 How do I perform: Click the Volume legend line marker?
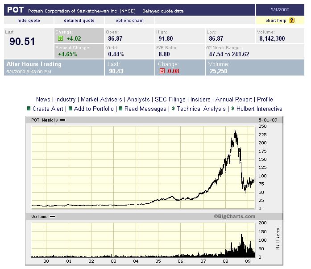click(x=52, y=217)
